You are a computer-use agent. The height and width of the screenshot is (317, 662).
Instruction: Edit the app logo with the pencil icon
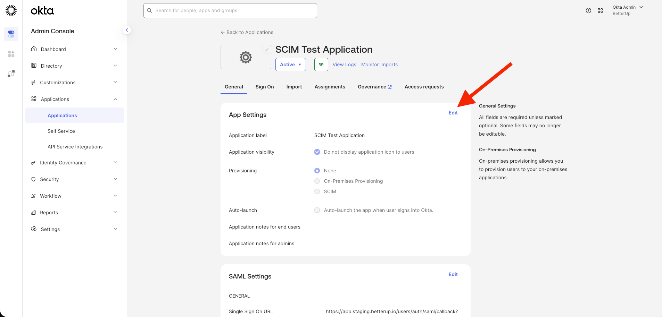[267, 50]
